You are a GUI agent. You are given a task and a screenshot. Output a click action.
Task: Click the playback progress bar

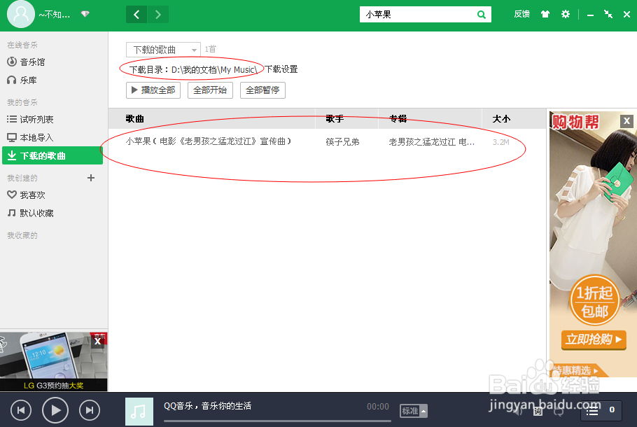coord(277,421)
